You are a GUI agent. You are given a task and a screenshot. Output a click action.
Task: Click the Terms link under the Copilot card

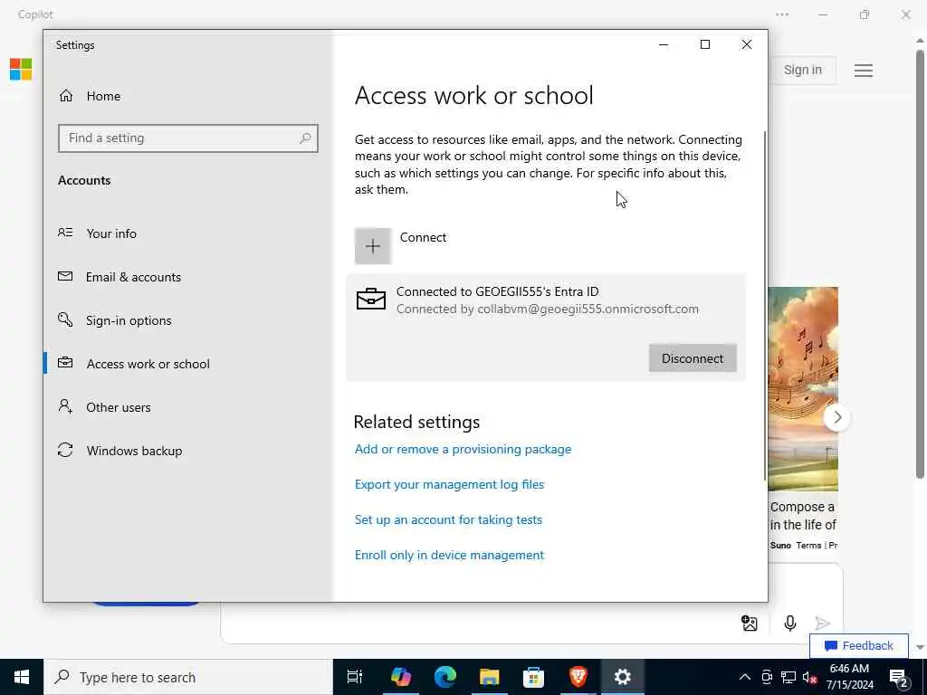pyautogui.click(x=808, y=546)
